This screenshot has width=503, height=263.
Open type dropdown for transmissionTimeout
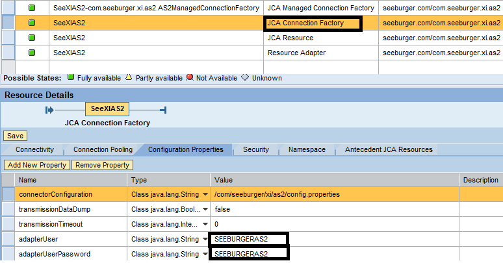click(x=205, y=225)
